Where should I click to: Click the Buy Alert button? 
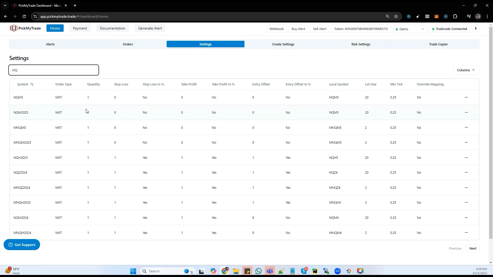click(x=298, y=29)
